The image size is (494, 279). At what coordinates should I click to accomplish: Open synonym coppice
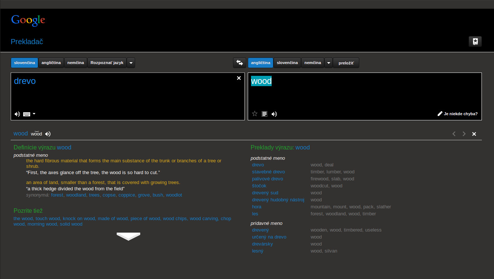[x=127, y=195]
